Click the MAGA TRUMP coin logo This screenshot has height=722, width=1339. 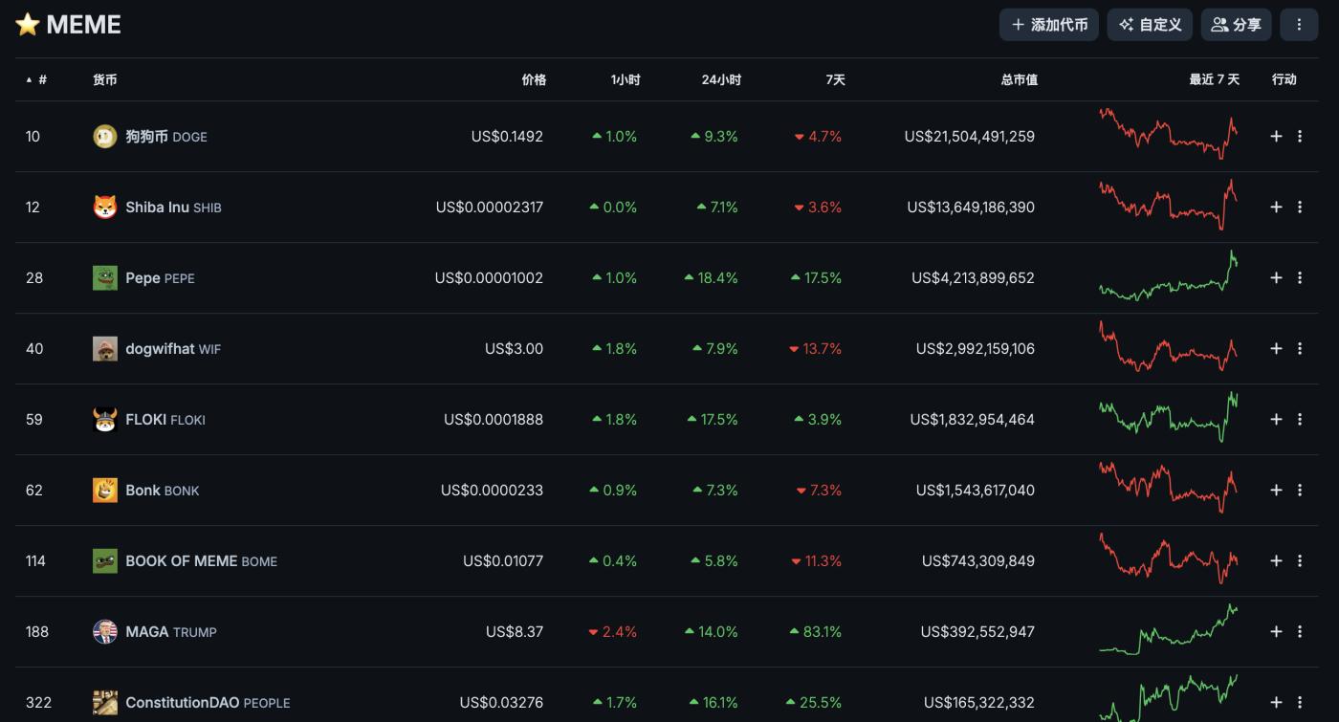click(104, 632)
